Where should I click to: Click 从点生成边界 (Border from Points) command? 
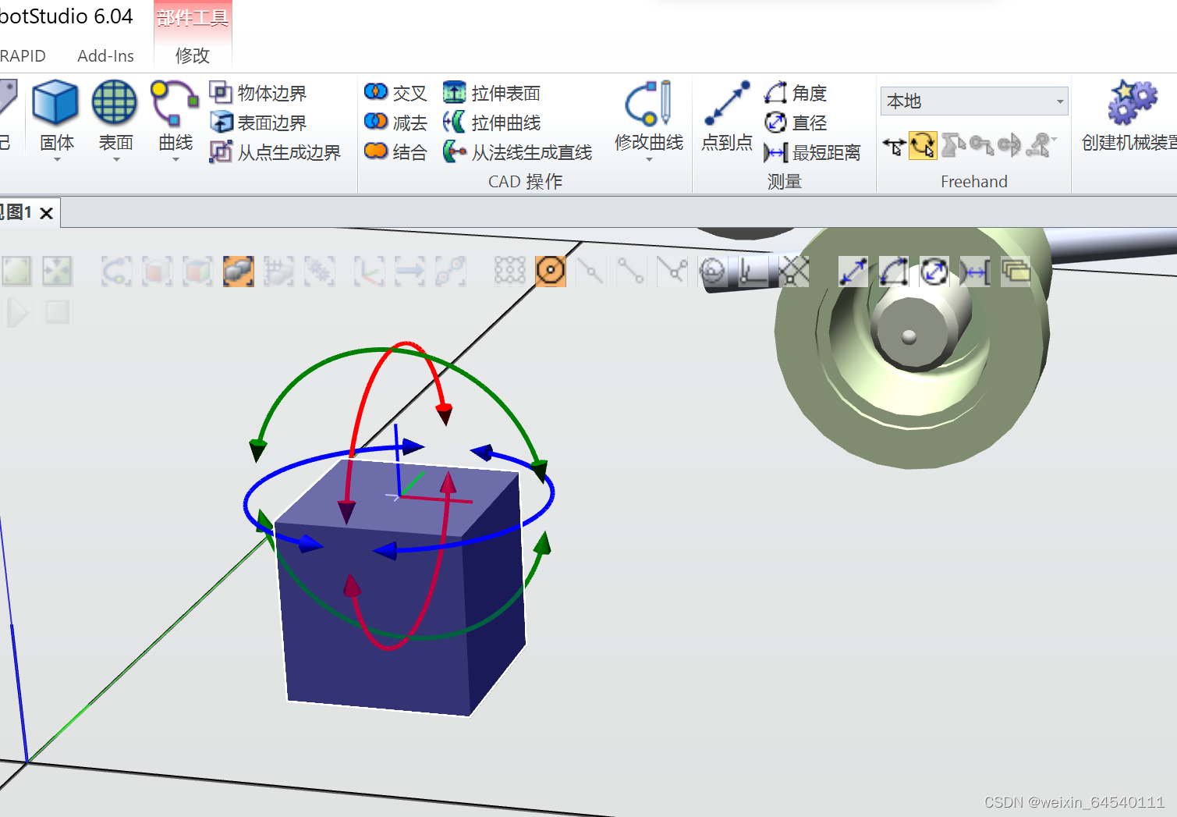point(275,152)
